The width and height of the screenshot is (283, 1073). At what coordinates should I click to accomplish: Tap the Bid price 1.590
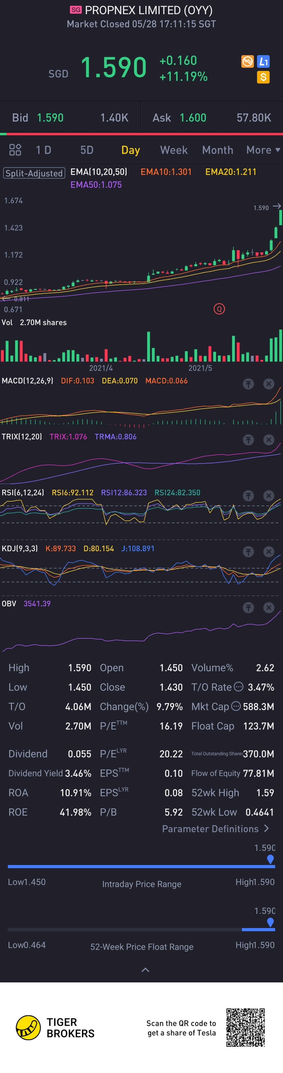coord(50,118)
